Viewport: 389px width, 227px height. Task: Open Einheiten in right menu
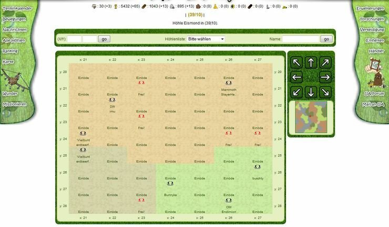click(x=375, y=40)
